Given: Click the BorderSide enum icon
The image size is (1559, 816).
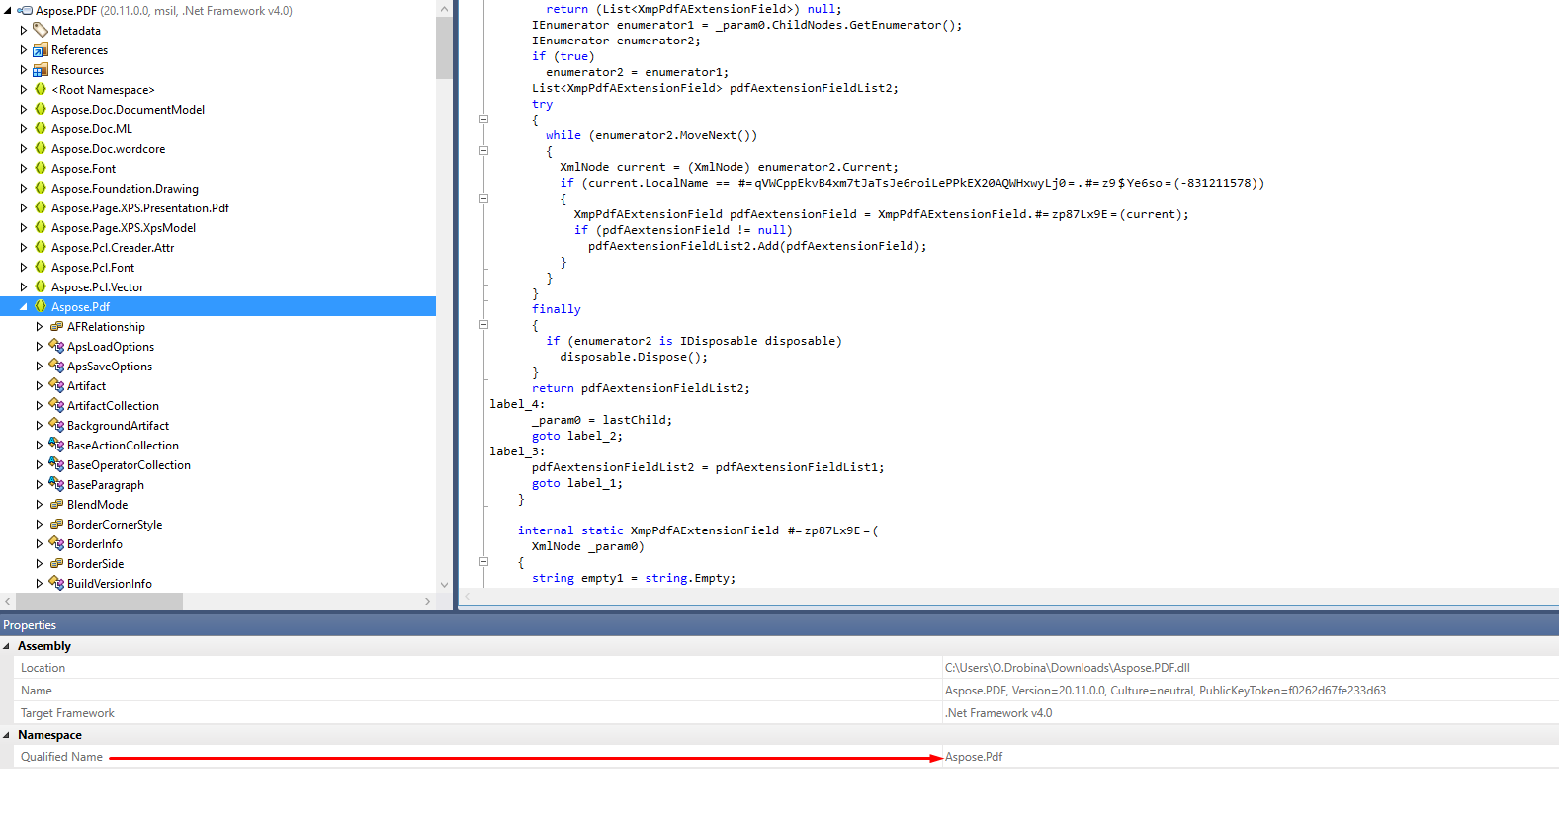Looking at the screenshot, I should tap(56, 563).
